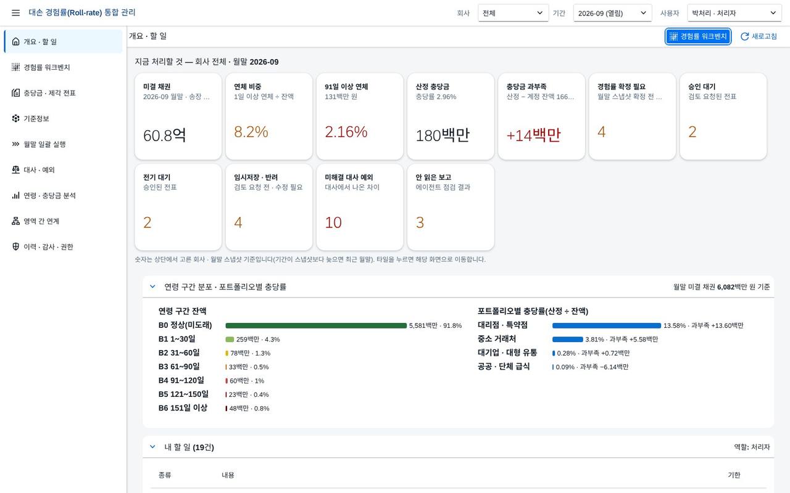Click the 중소 거래처 blue bar

pos(568,340)
